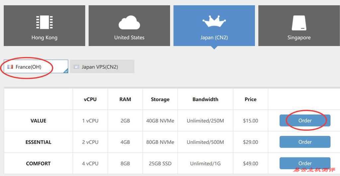Image resolution: width=340 pixels, height=176 pixels.
Task: Click the Japan (CN2) tab label
Action: point(214,38)
